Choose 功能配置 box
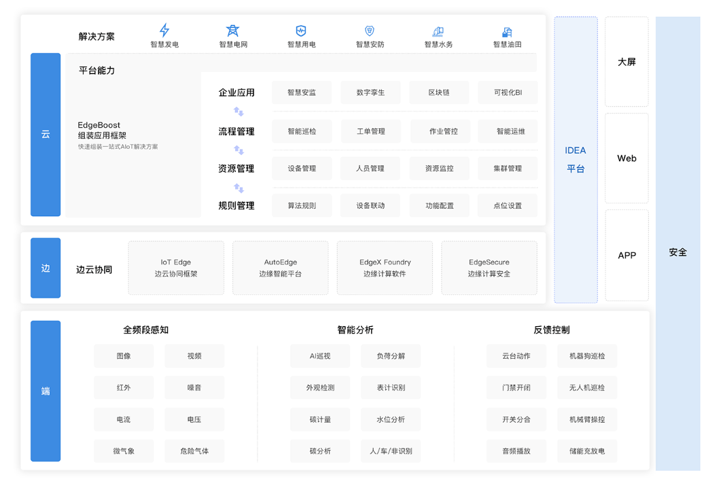The height and width of the screenshot is (488, 721). point(439,205)
